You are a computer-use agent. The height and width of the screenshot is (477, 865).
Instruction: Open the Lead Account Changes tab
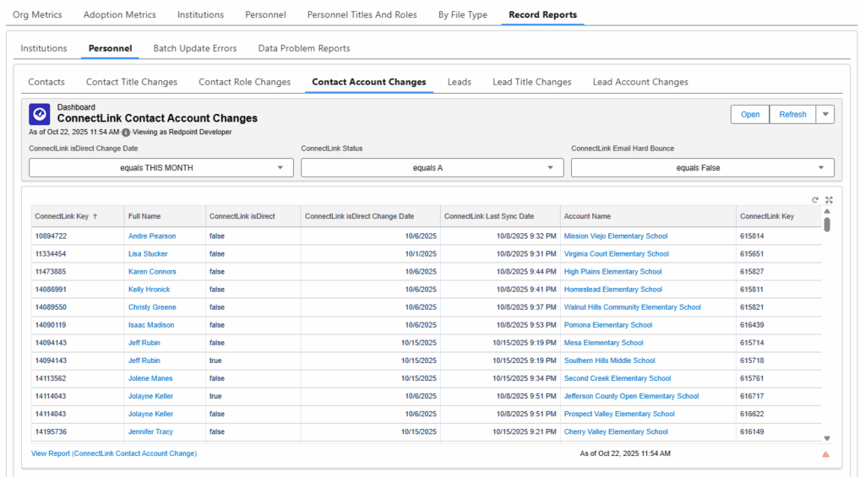point(640,82)
